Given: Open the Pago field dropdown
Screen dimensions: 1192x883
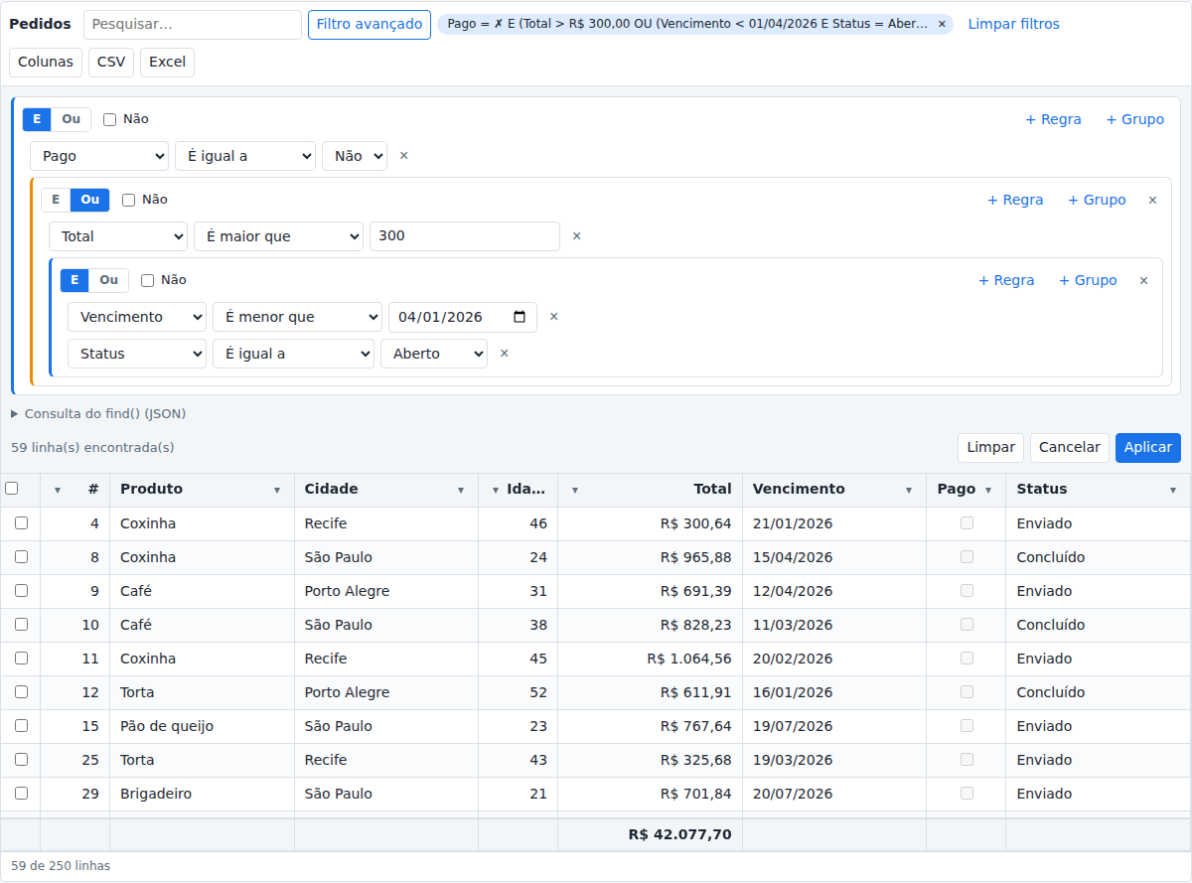Looking at the screenshot, I should 99,156.
